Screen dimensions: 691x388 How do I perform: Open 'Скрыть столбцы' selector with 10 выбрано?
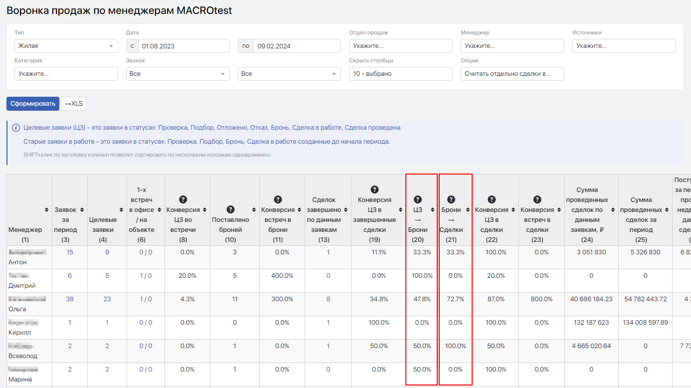click(x=400, y=74)
